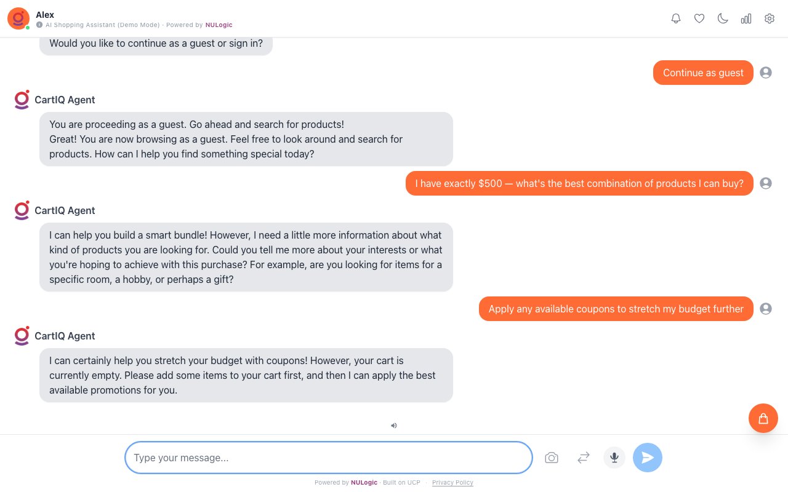Open the wishlist heart icon
This screenshot has width=788, height=492.
click(699, 18)
